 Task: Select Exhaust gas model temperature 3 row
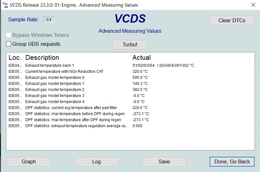130,96
